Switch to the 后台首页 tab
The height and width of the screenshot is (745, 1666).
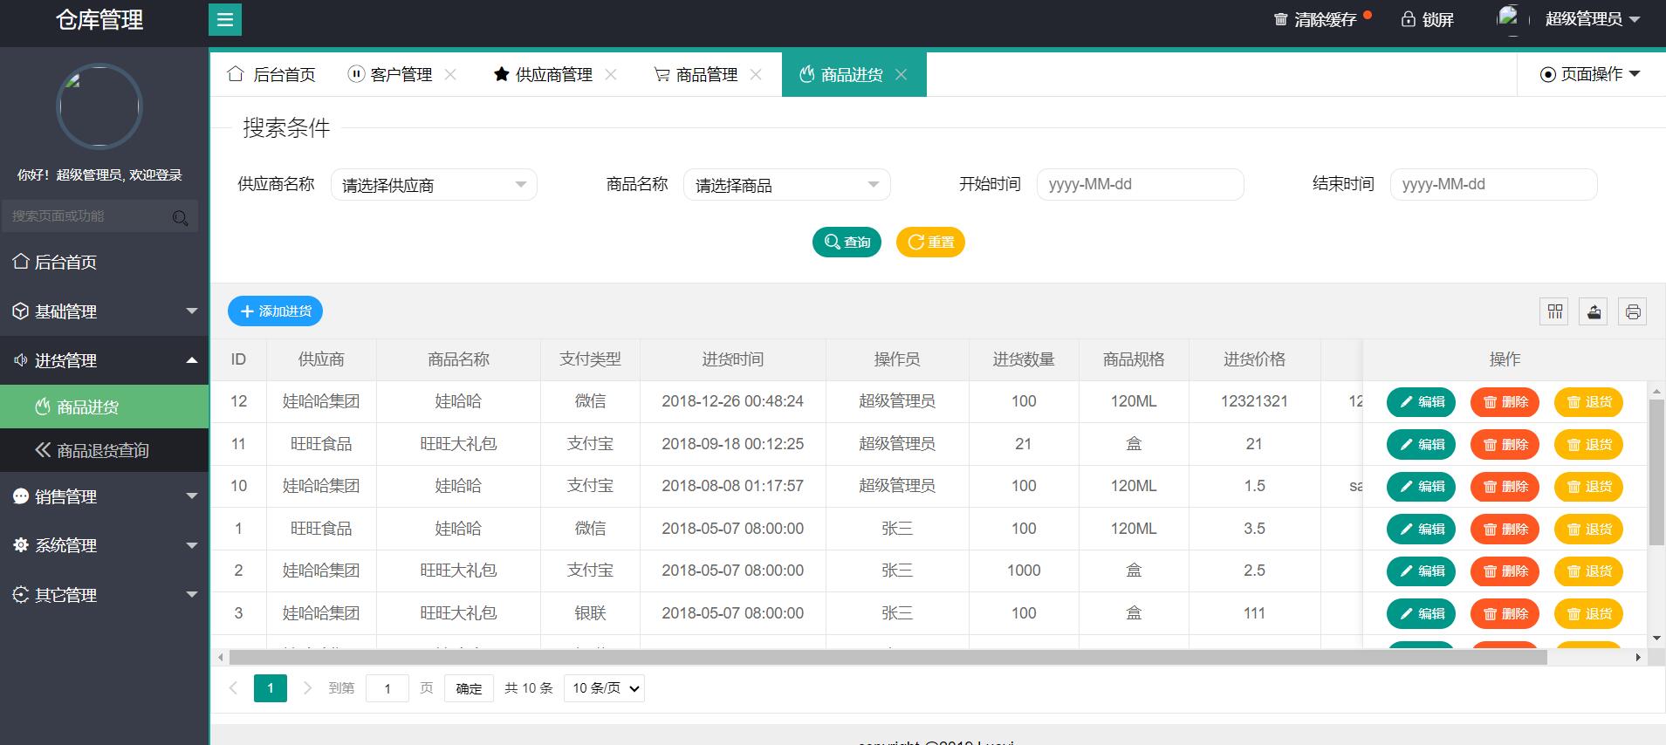point(271,74)
